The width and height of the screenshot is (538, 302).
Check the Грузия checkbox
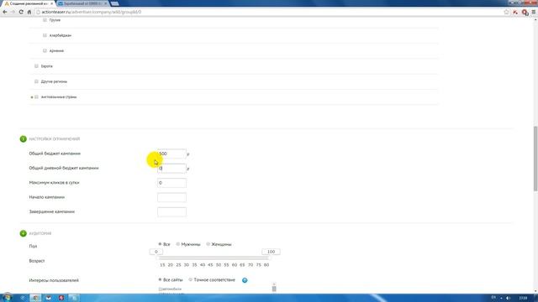point(45,20)
